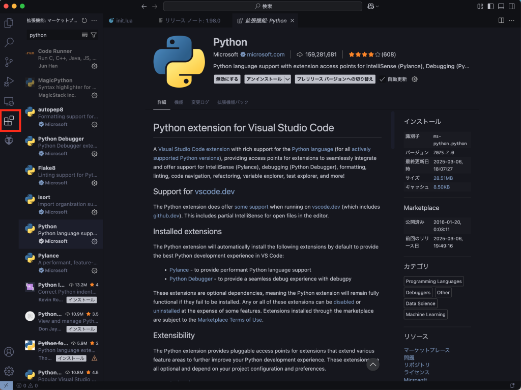Image resolution: width=521 pixels, height=390 pixels.
Task: Click the 無効にする button
Action: pos(227,79)
